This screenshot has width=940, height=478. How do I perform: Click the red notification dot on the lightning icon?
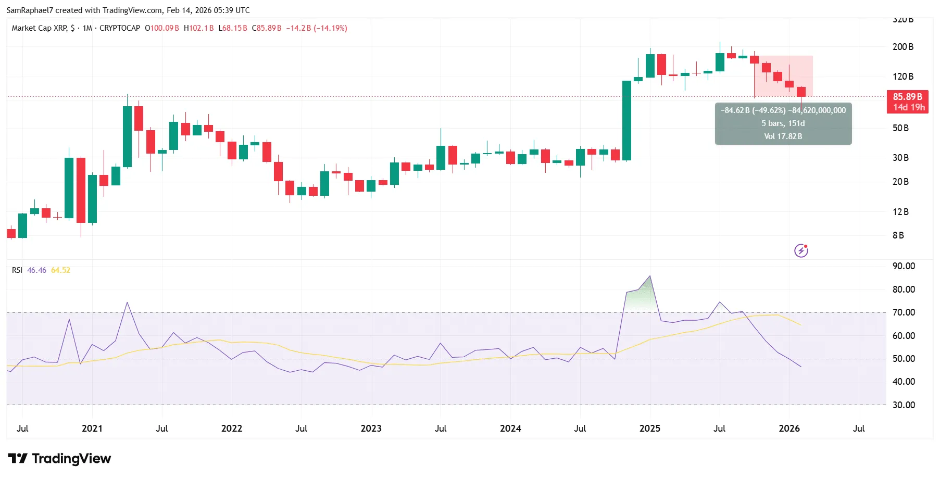point(806,246)
